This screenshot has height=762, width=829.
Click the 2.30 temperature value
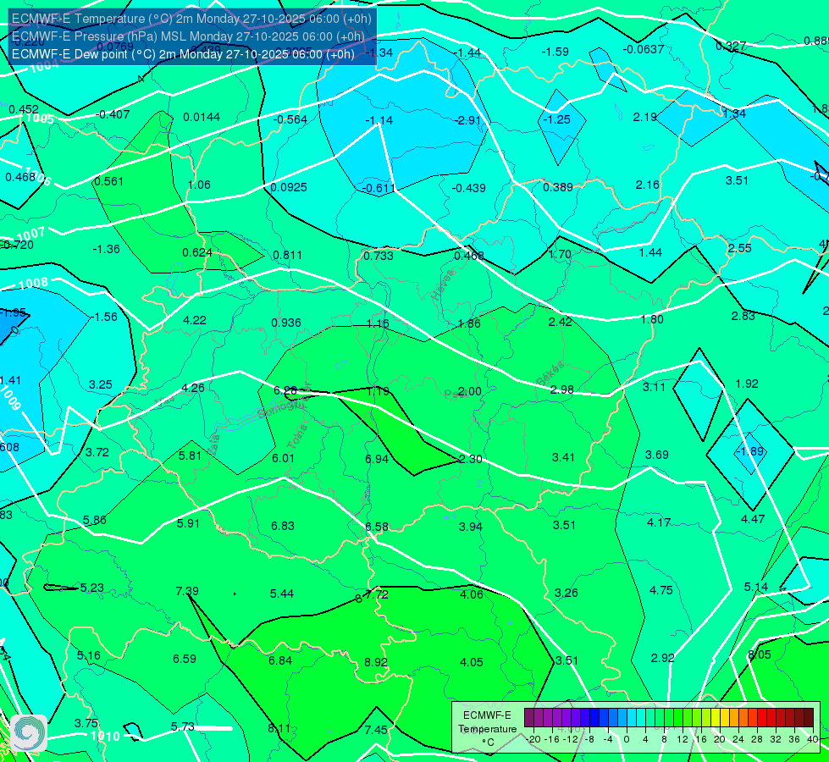coord(471,459)
